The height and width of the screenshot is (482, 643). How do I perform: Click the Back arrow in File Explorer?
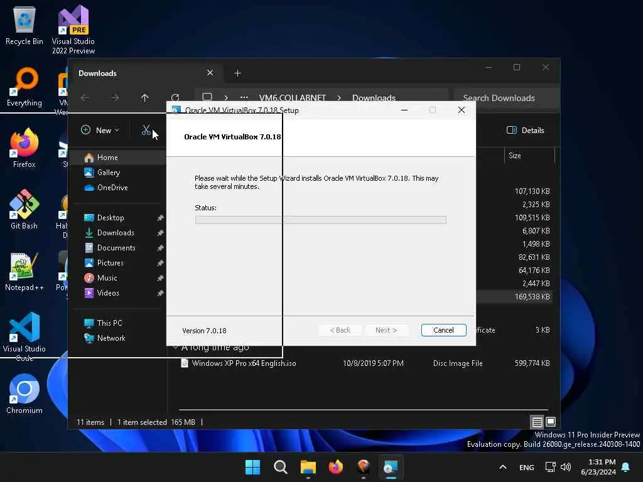pos(85,98)
